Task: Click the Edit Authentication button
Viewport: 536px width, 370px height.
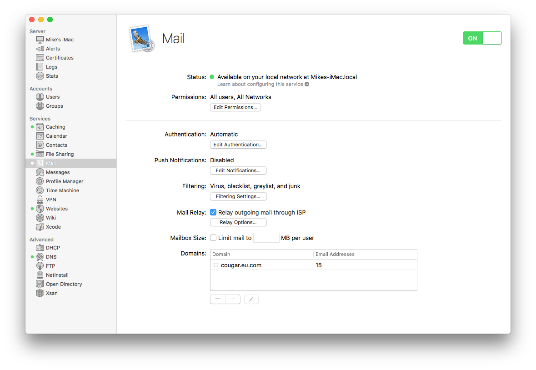Action: (x=238, y=145)
